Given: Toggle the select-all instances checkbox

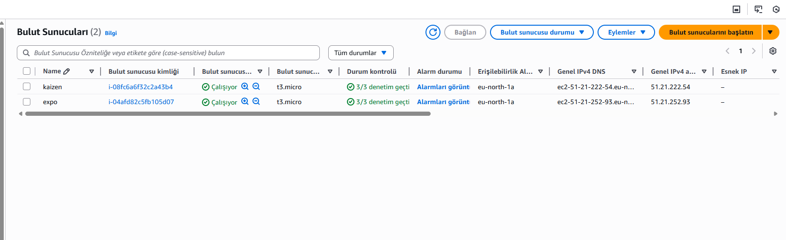Looking at the screenshot, I should (x=27, y=71).
